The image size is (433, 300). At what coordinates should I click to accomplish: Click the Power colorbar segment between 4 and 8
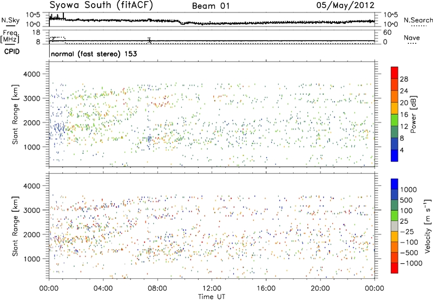click(x=395, y=144)
